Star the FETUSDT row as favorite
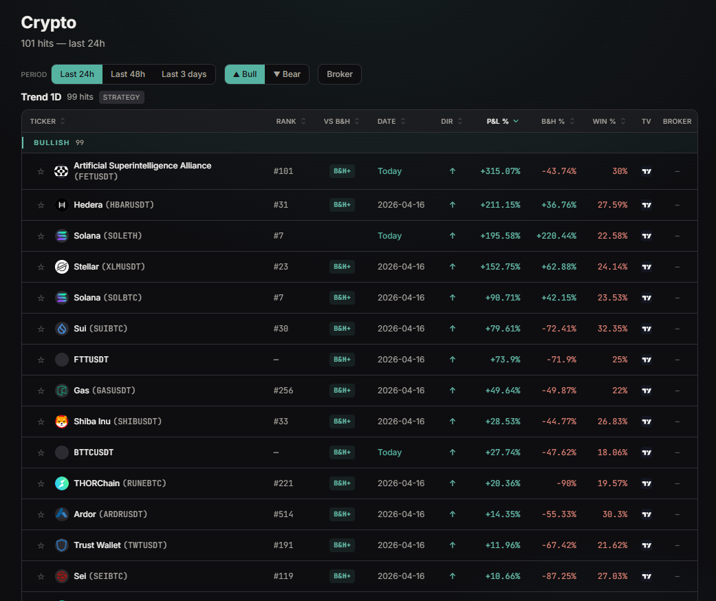This screenshot has height=601, width=716. (41, 171)
